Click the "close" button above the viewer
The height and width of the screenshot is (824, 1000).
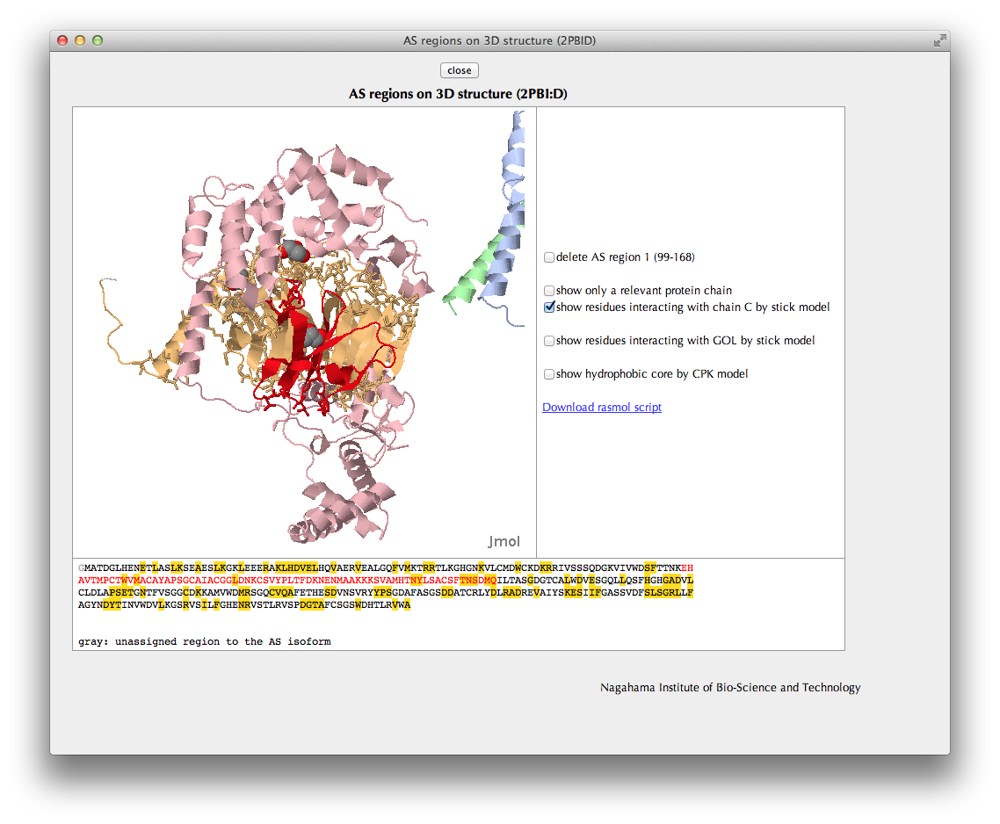coord(459,70)
